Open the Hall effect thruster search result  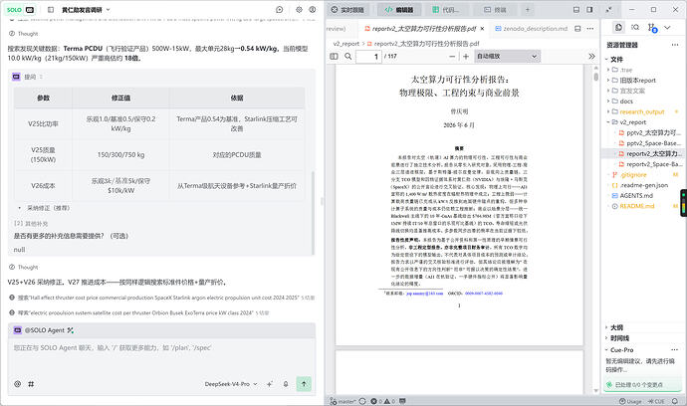(161, 298)
